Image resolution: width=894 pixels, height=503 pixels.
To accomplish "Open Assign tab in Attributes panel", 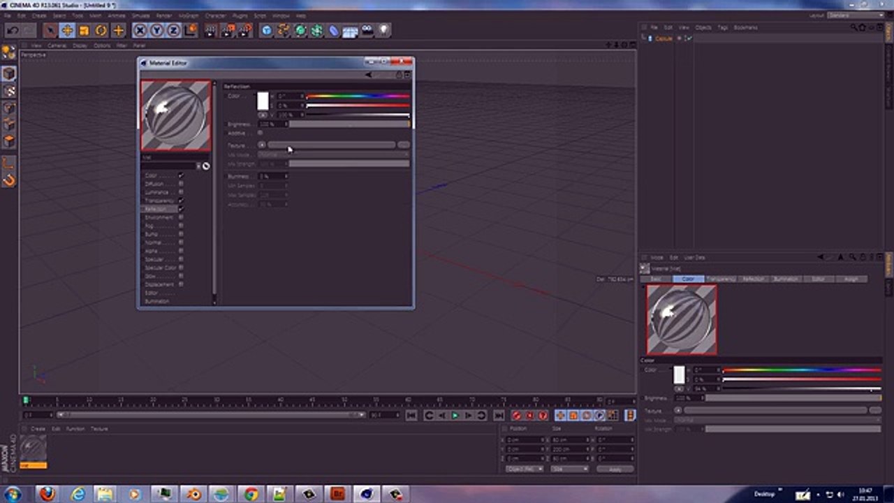I will [851, 279].
